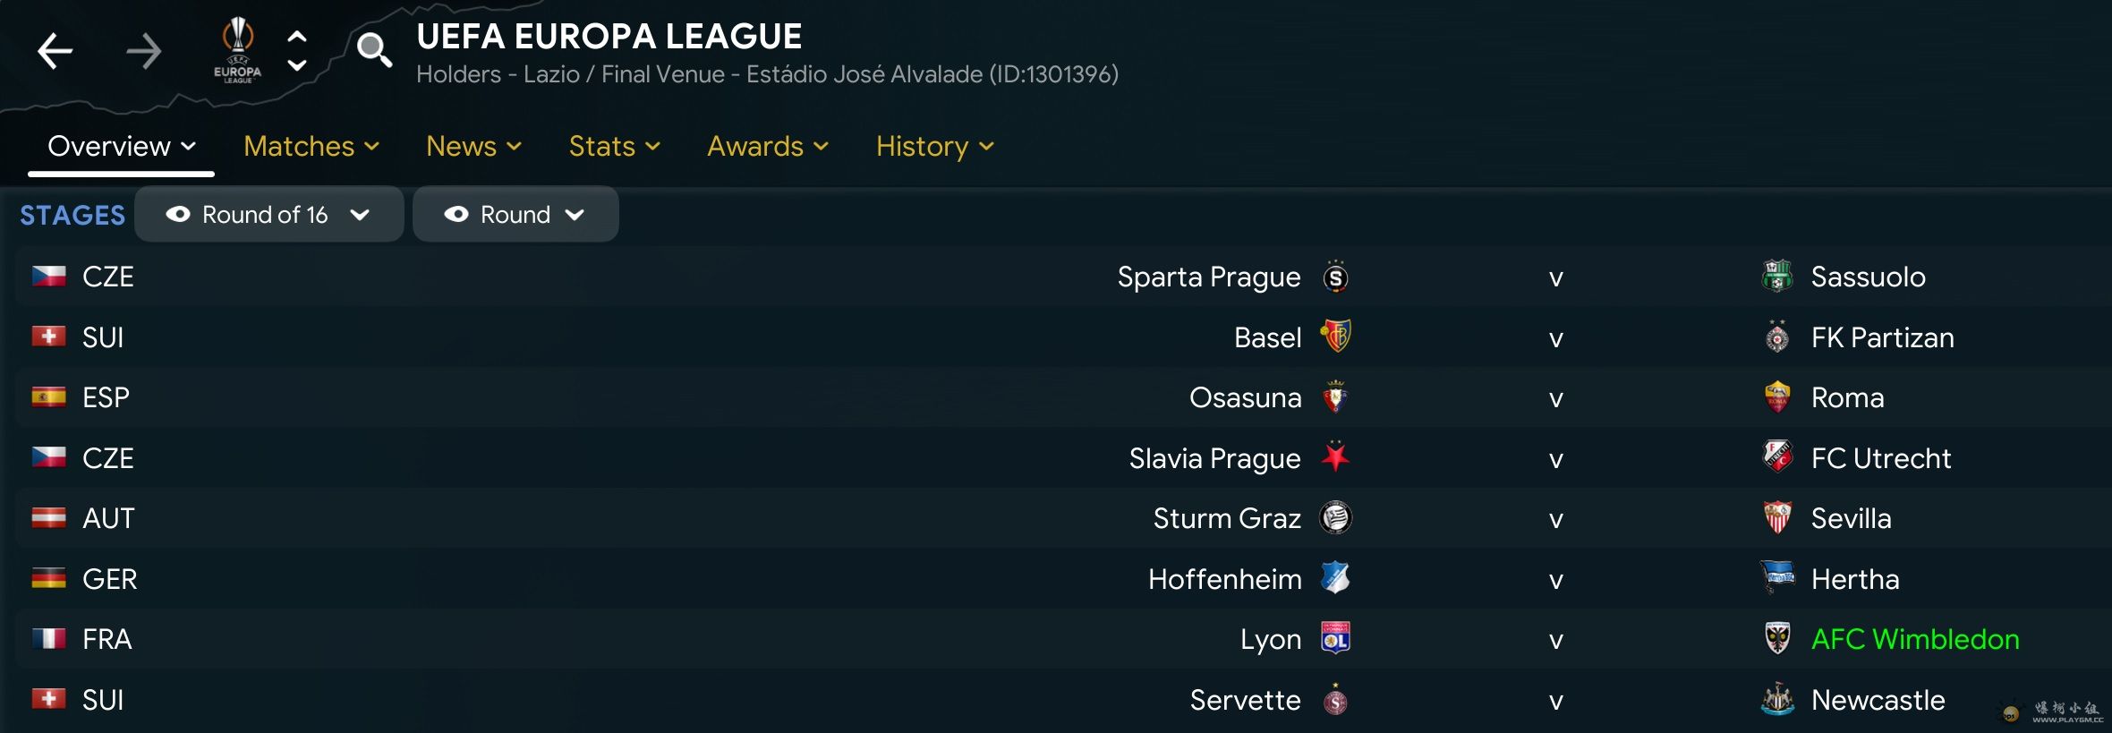Click the Europa League trophy logo
Screen dimensions: 2112x733
coord(237,50)
